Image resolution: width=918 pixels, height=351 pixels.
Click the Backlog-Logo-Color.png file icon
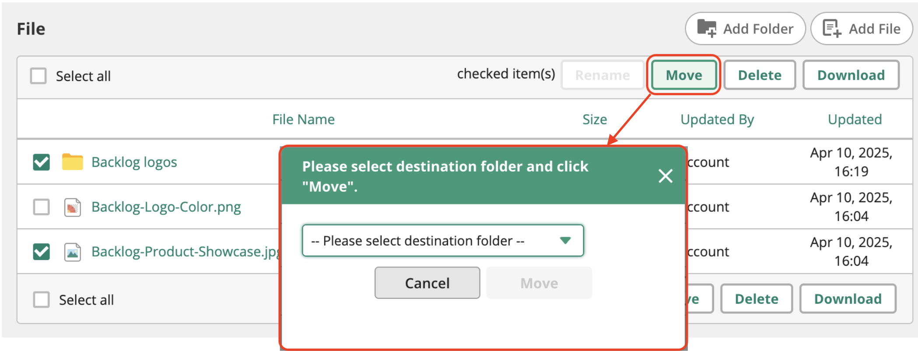pos(73,207)
